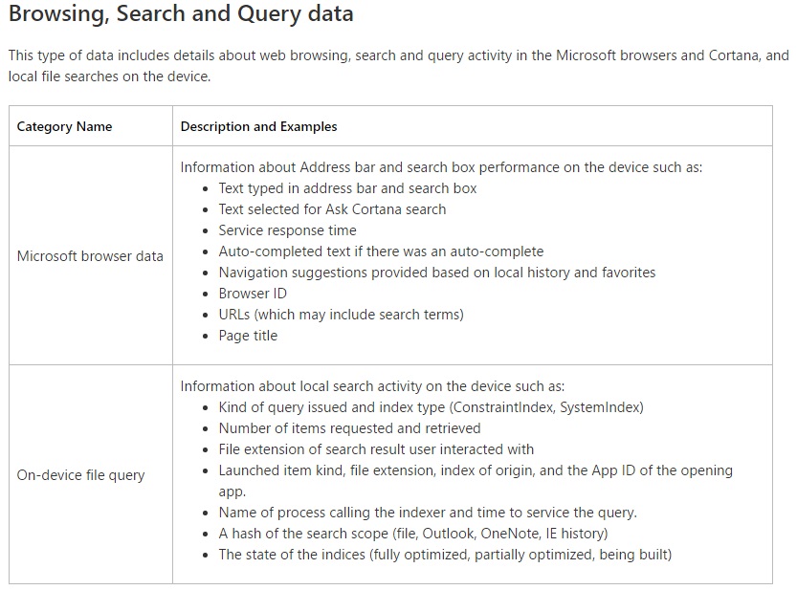Select the 'On-device file query' category cell

click(80, 475)
